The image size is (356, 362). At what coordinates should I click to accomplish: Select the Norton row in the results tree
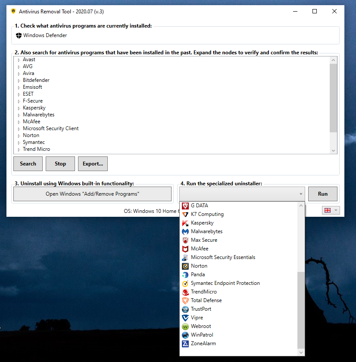[31, 135]
